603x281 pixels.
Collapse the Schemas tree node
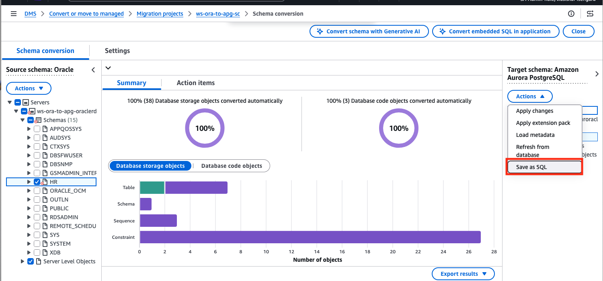coord(23,120)
